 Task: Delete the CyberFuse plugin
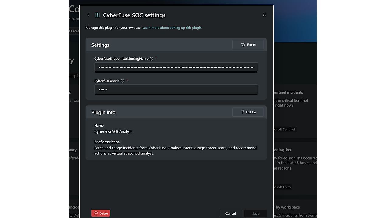pos(101,213)
